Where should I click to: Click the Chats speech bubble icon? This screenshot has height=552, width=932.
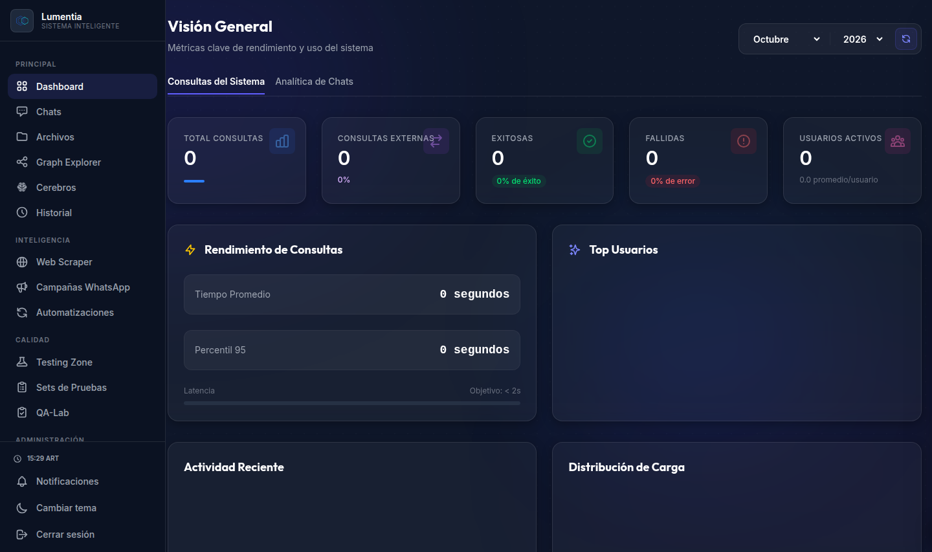pyautogui.click(x=22, y=112)
